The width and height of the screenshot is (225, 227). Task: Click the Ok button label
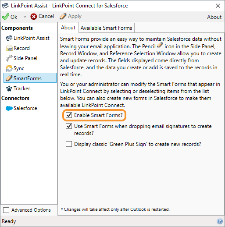pos(14,17)
